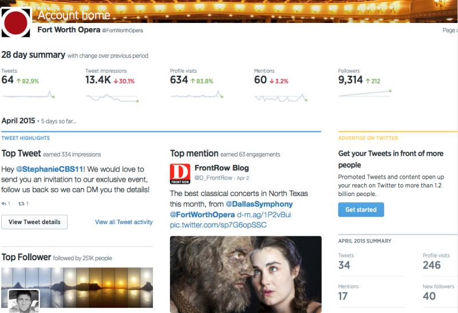Select the Top Follower profile photo
The height and width of the screenshot is (313, 458).
(23, 301)
